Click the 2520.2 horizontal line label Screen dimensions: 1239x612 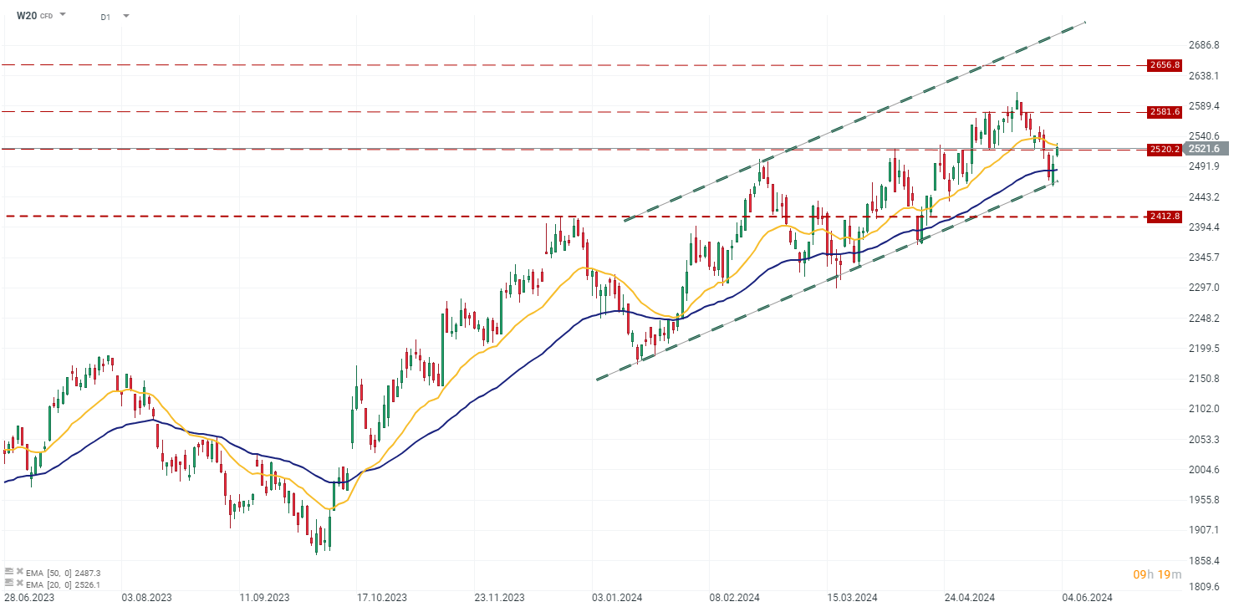(1164, 150)
